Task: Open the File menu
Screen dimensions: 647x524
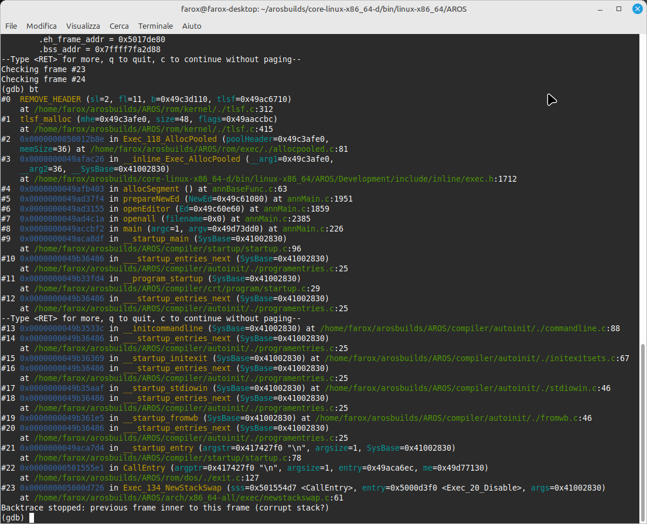Action: [x=11, y=26]
